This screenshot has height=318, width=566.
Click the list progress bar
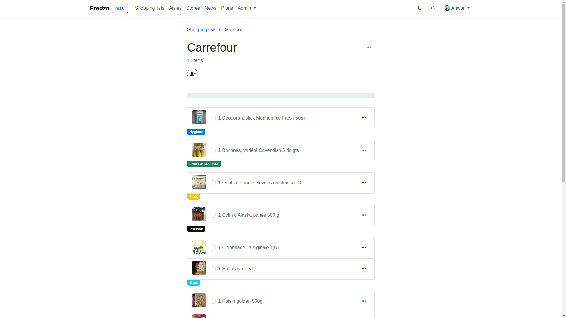click(281, 96)
